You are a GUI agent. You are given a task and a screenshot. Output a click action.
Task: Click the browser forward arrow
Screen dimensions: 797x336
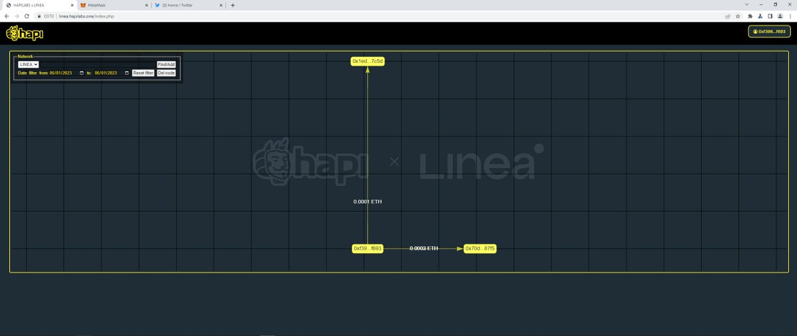pos(17,16)
